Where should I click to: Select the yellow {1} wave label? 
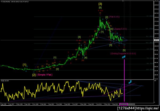pos(24,65)
